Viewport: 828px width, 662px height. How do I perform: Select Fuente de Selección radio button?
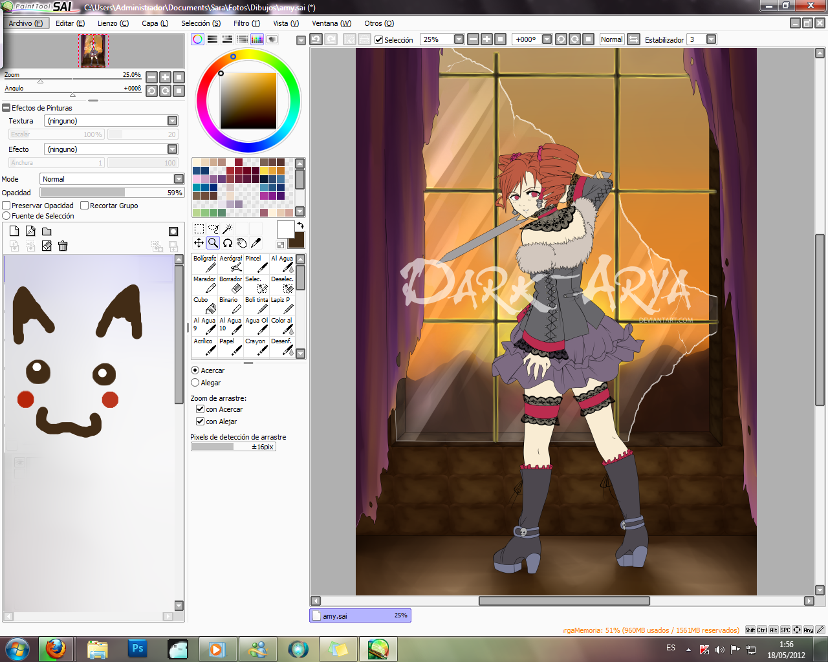pyautogui.click(x=6, y=216)
